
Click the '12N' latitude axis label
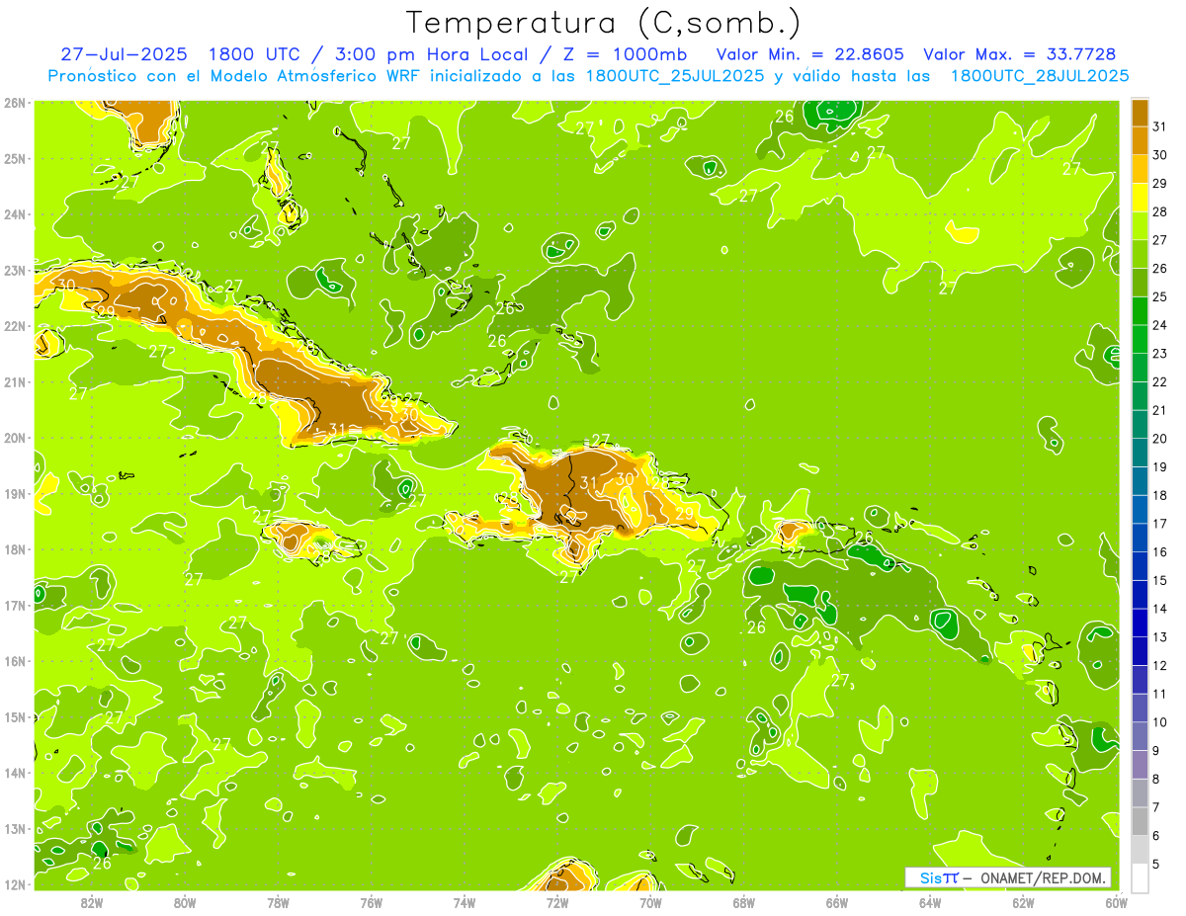click(15, 884)
